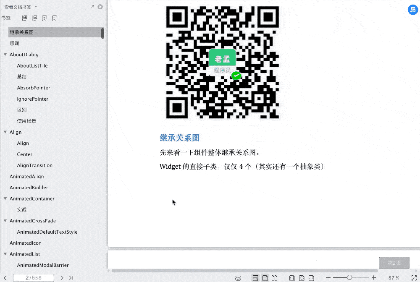Viewport: 420px width, 282px height.
Task: Switch to two-page view
Action: pyautogui.click(x=274, y=278)
